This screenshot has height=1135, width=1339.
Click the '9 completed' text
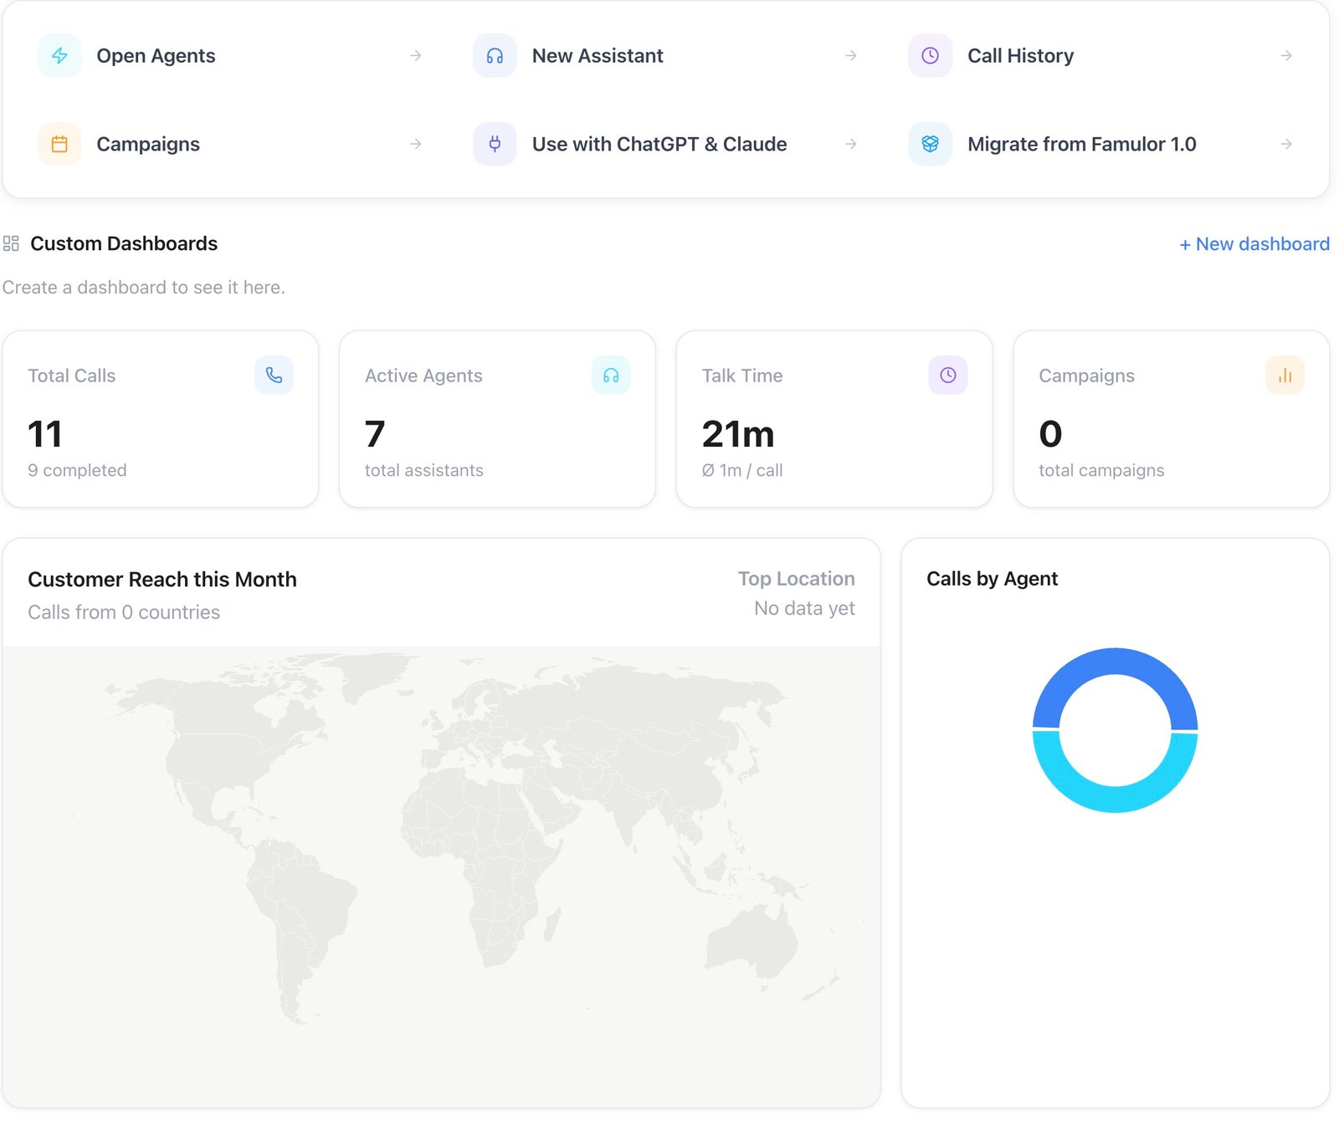click(77, 470)
